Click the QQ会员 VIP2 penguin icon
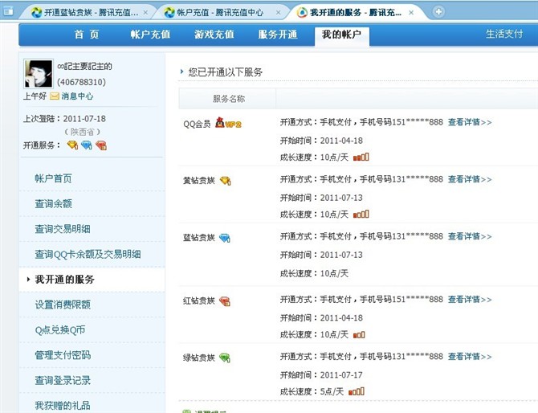Screen dimensions: 538x413 [228, 123]
